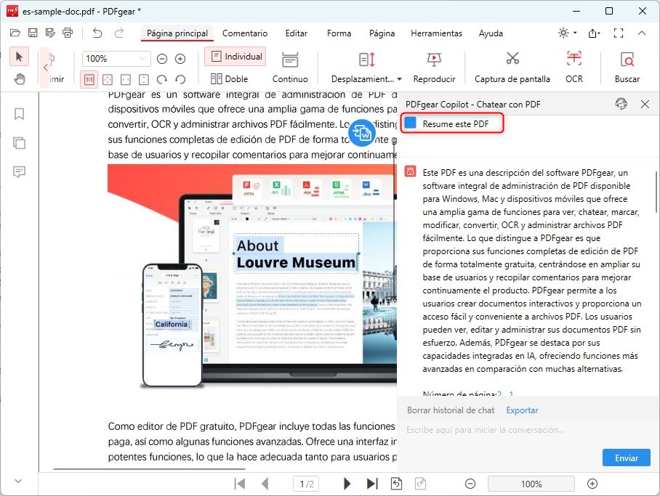Set actual size 1:1 view
The width and height of the screenshot is (660, 496).
coord(89,79)
